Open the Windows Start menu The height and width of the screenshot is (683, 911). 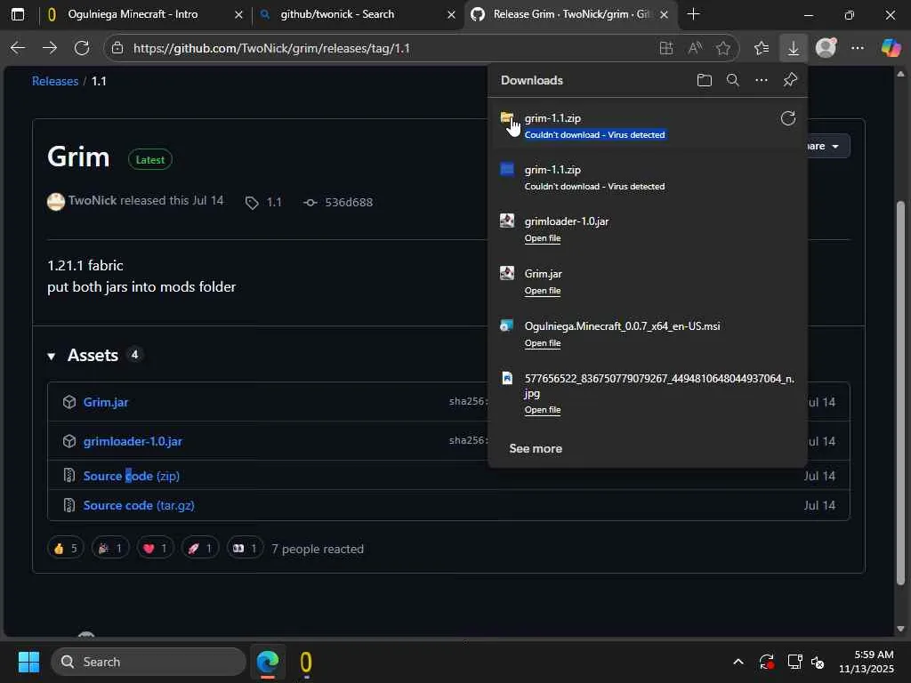point(28,662)
